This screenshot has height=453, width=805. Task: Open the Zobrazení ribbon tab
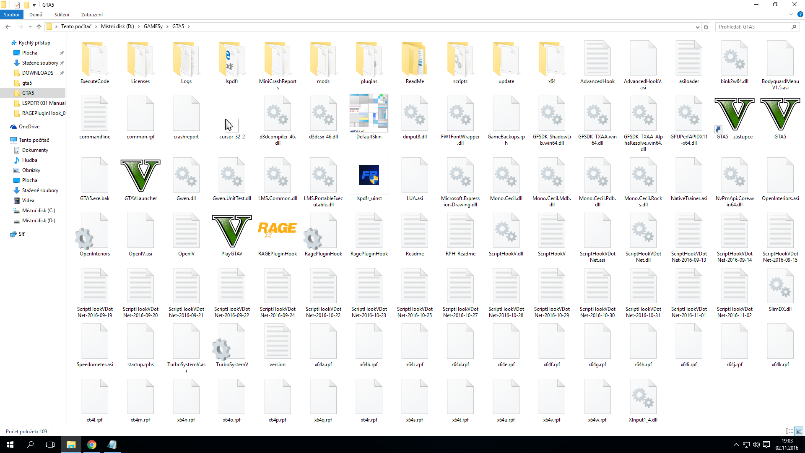pyautogui.click(x=92, y=15)
